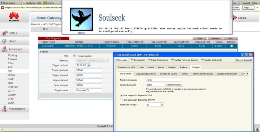Switch to the Salas tab
The width and height of the screenshot is (260, 132).
141,68
